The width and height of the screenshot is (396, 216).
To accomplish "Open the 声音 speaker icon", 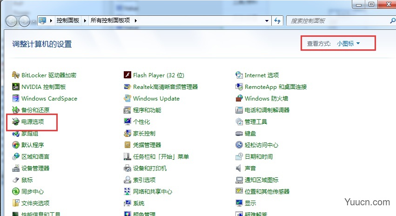I will [238, 168].
